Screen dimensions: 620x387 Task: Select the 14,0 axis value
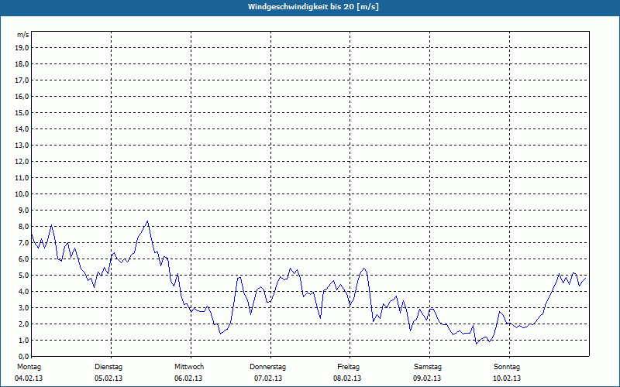click(x=22, y=128)
